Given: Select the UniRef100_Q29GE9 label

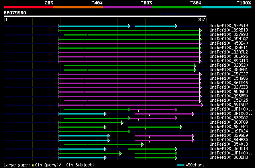Looking at the screenshot, I should coord(229,136).
